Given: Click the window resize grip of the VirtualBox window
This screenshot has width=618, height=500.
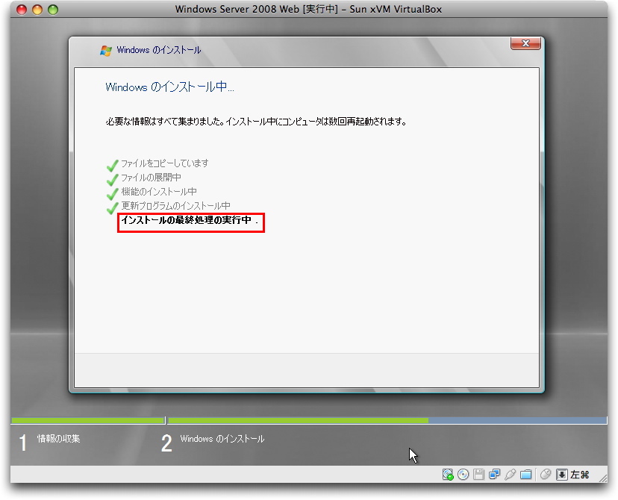Looking at the screenshot, I should 603,478.
